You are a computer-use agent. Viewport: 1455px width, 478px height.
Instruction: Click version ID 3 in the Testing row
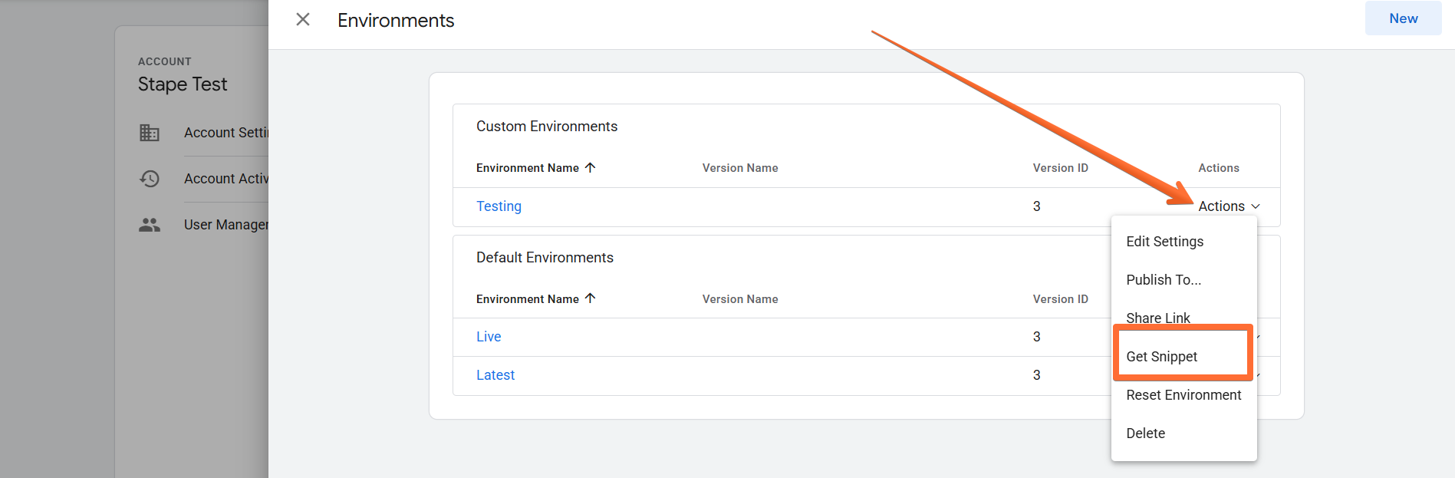pos(1037,206)
